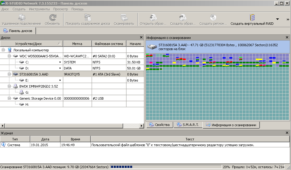Click the BWDK optical drive icon

pos(15,86)
